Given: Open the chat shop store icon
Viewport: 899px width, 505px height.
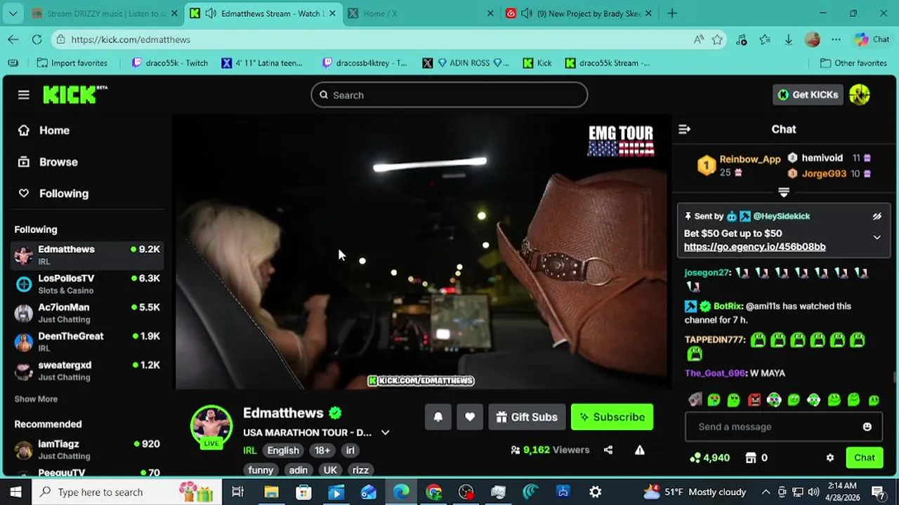Looking at the screenshot, I should coord(751,457).
